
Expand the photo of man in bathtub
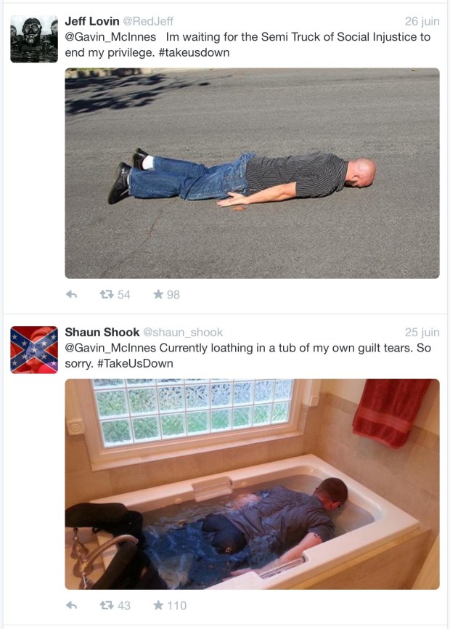(x=252, y=484)
